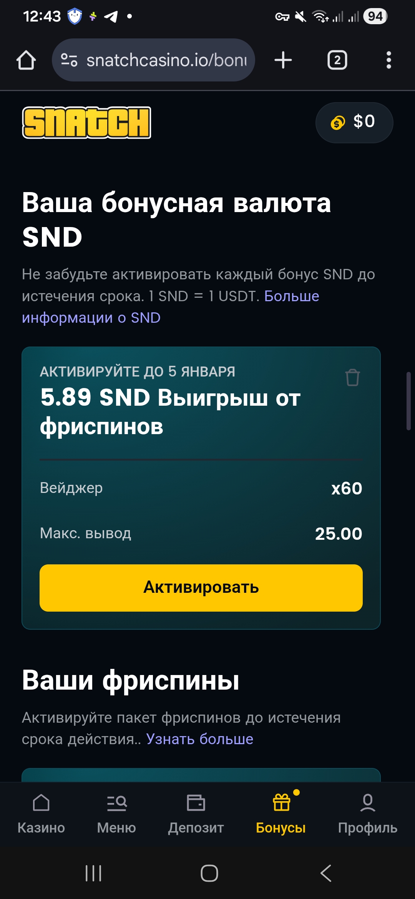Open Android recent apps button
Viewport: 415px width, 899px height.
coord(93,873)
